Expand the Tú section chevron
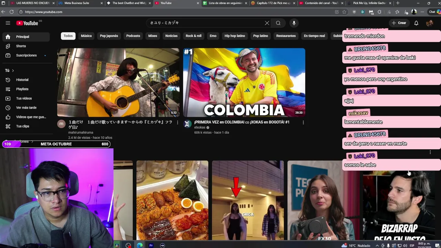 coord(13,71)
